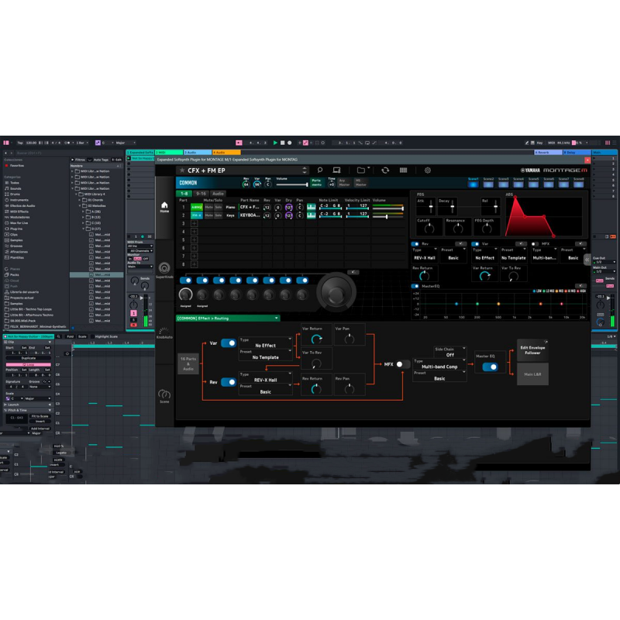Toggle the Rev switch in routing diagram
620x620 pixels.
pos(229,382)
